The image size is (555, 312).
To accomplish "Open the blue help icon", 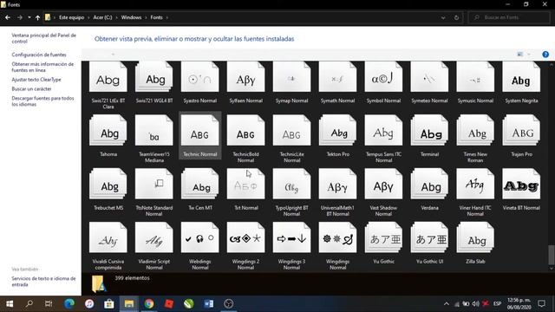I will (x=545, y=54).
